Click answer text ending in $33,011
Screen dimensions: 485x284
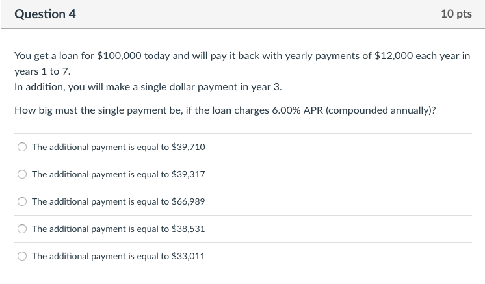point(118,256)
